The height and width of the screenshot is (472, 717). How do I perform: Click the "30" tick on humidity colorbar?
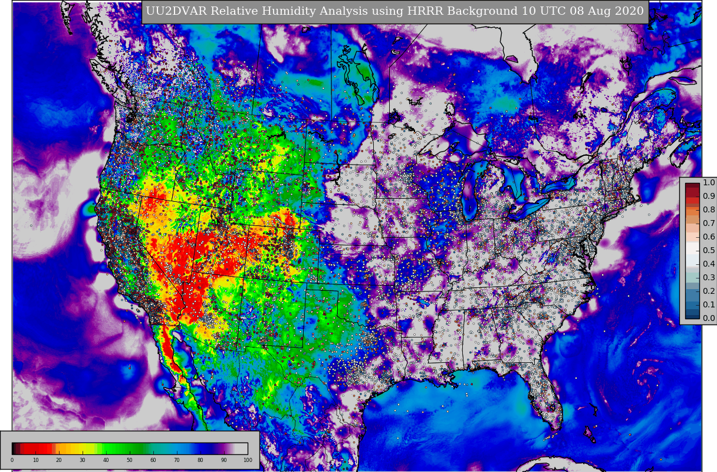coord(83,460)
